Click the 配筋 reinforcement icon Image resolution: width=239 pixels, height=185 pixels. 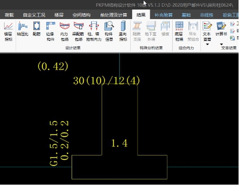37,29
